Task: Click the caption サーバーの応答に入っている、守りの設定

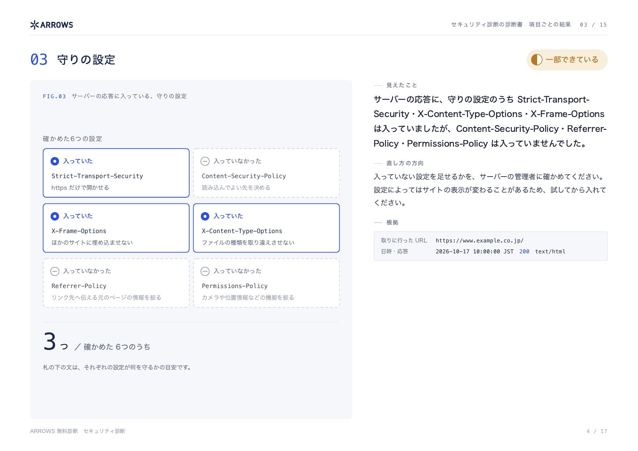Action: (129, 96)
